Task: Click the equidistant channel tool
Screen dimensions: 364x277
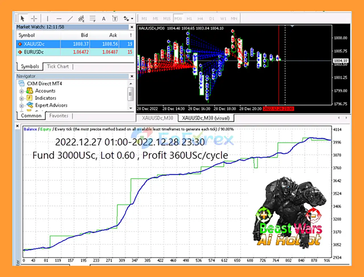Action: pos(81,19)
